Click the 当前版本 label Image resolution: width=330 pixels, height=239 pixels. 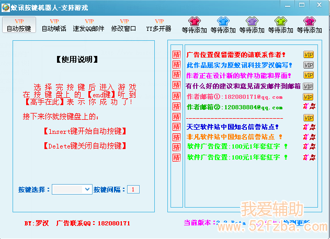coord(199,223)
